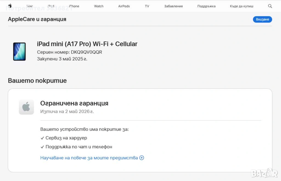Go to Поддръжка in the navigation
Image resolution: width=281 pixels, height=181 pixels.
click(x=206, y=6)
